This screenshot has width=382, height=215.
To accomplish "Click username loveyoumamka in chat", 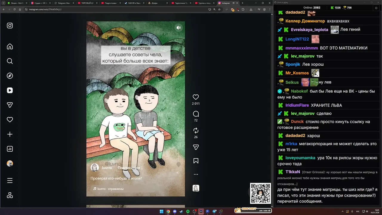I will [300, 158].
